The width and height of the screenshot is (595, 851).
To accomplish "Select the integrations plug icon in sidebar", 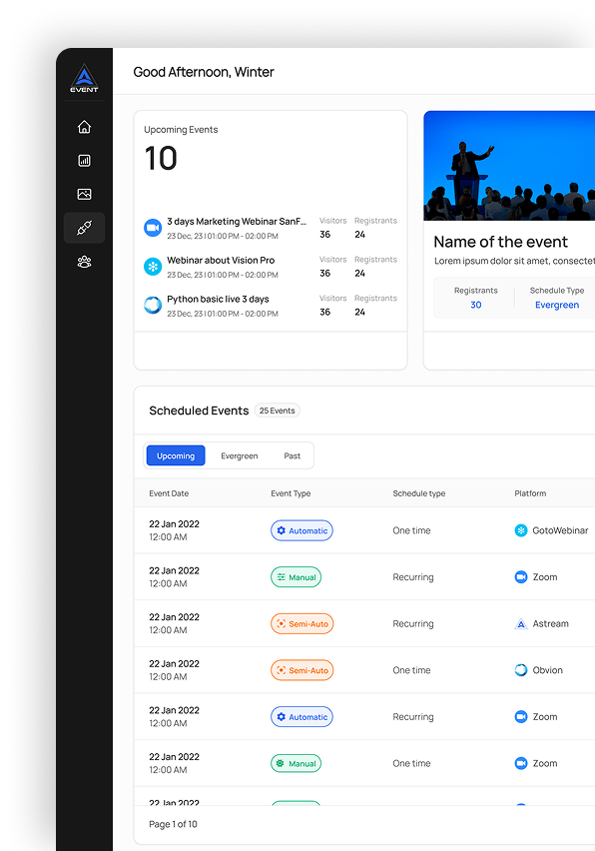I will point(84,228).
